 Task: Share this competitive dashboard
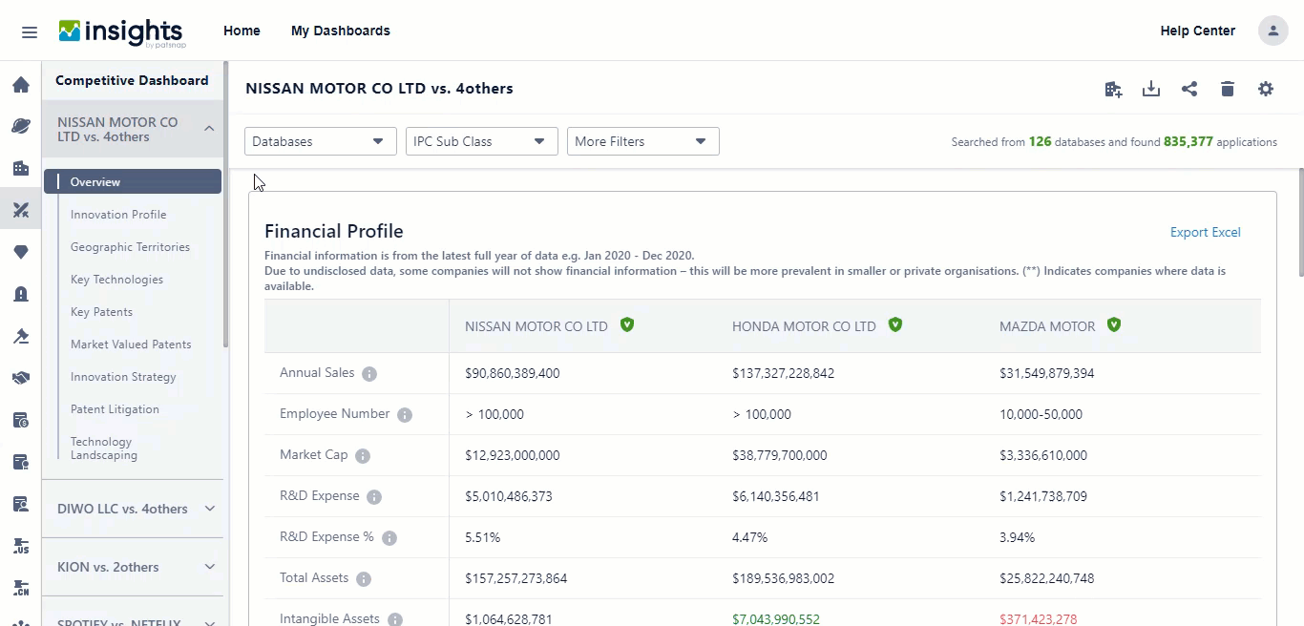(x=1189, y=89)
